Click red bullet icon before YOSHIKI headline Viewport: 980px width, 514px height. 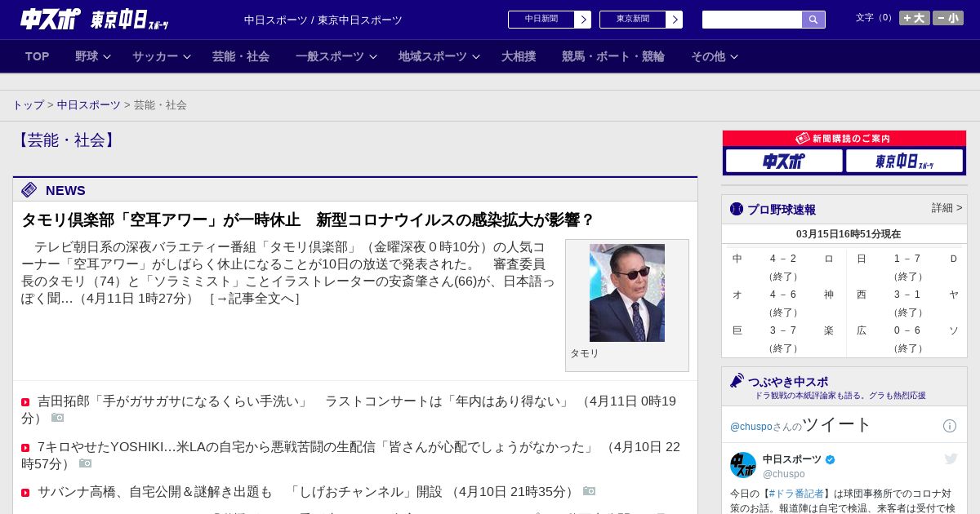[x=25, y=448]
